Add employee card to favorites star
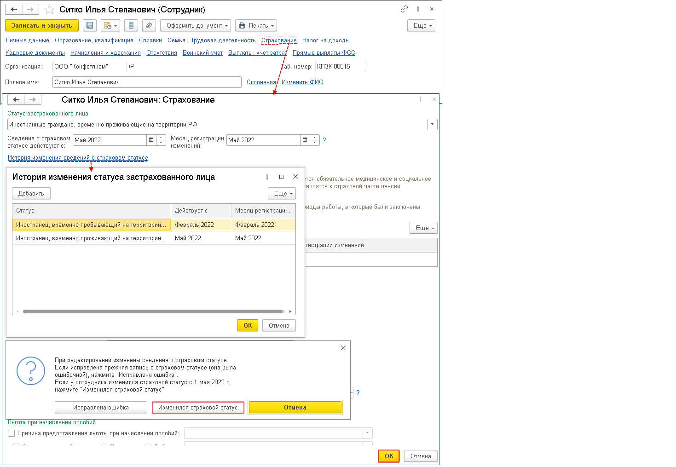 (49, 10)
